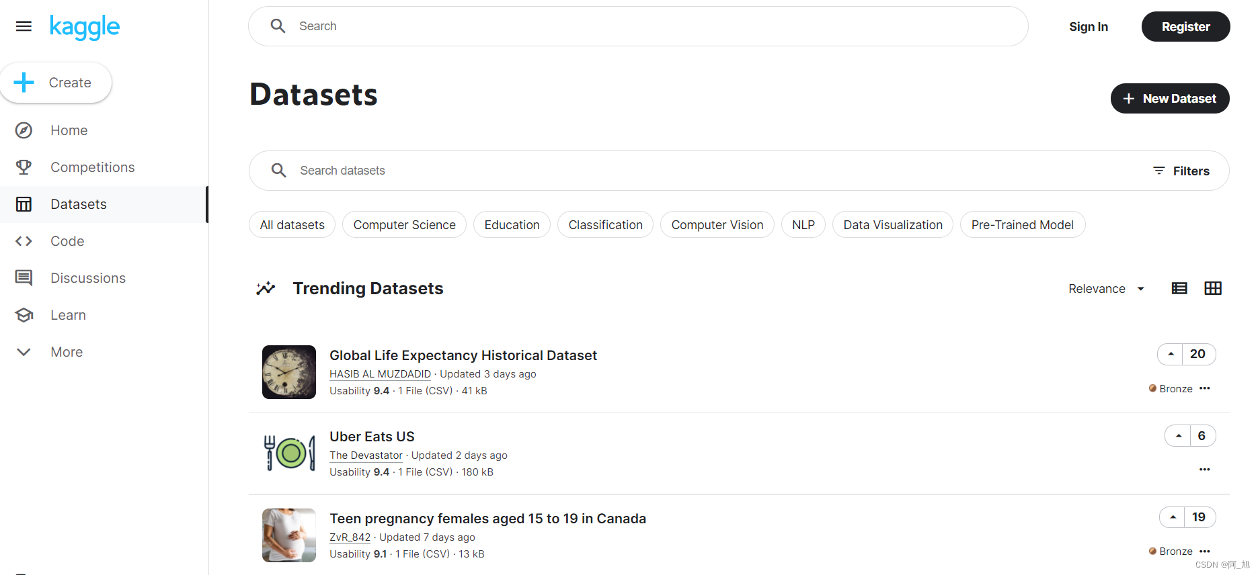
Task: Open the hamburger navigation menu
Action: (24, 26)
